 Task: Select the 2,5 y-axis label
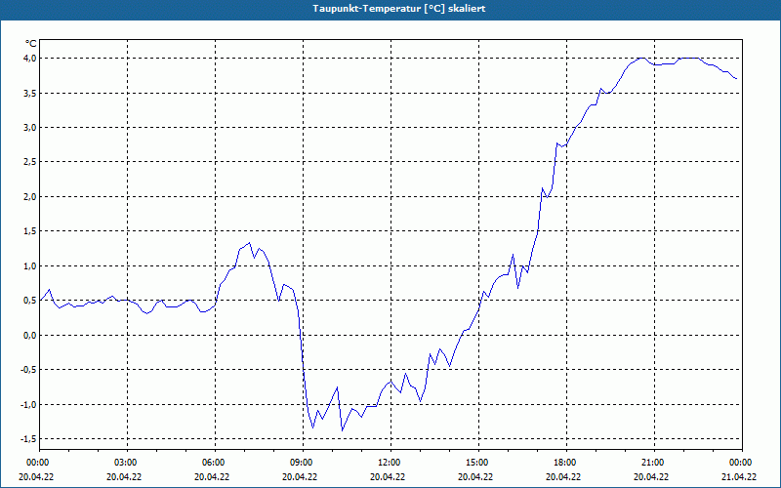click(x=30, y=162)
